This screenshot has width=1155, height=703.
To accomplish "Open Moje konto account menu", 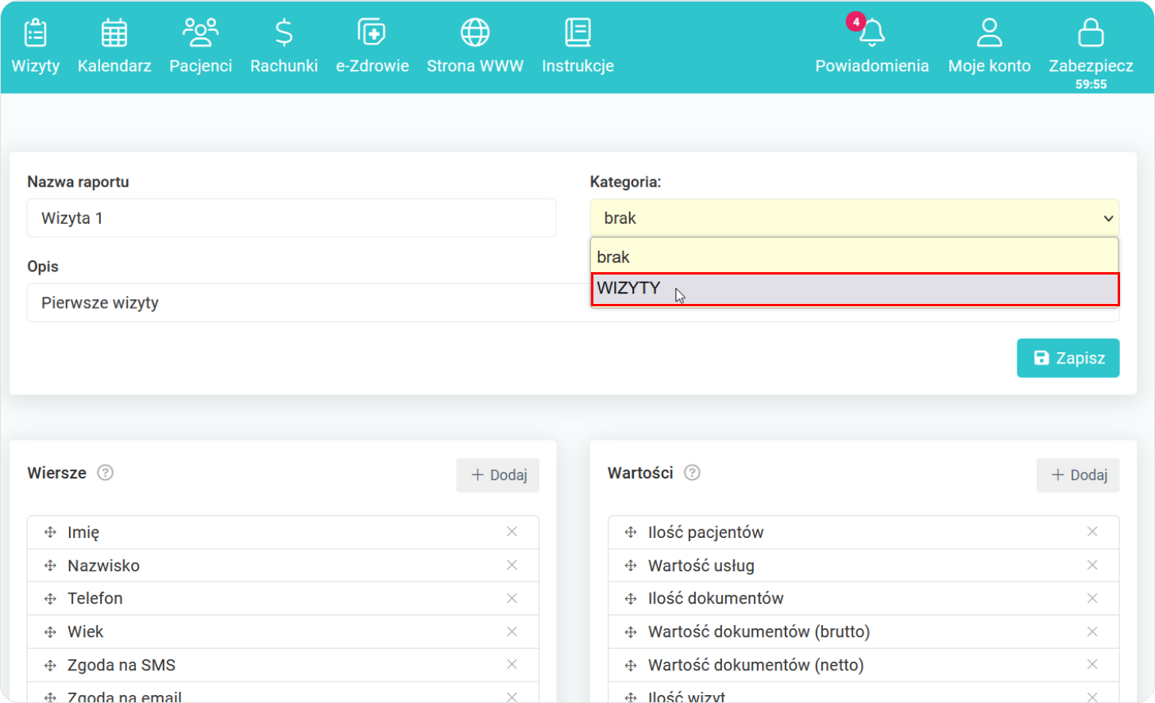I will click(989, 47).
